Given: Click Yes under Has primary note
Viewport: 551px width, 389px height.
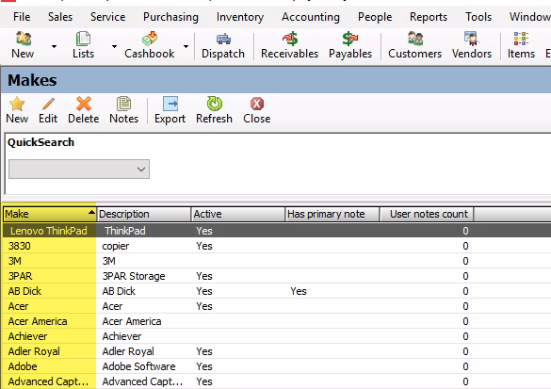Looking at the screenshot, I should tap(299, 291).
